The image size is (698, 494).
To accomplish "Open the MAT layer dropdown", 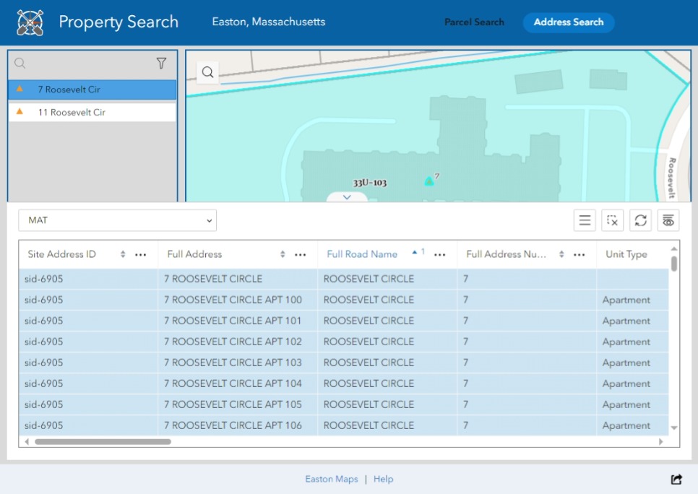I will 117,220.
